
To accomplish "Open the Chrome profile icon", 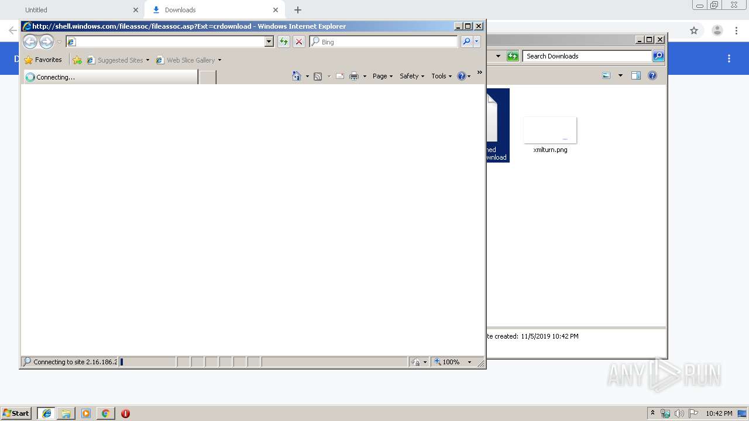I will tap(717, 30).
